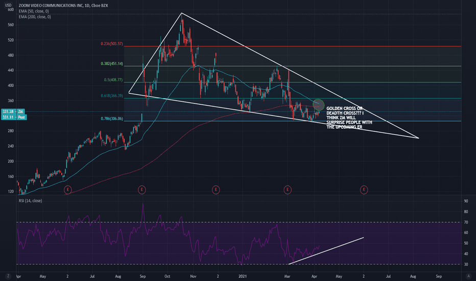
Task: Select the 0.382(451.14) Fibonacci level label
Action: pos(112,64)
